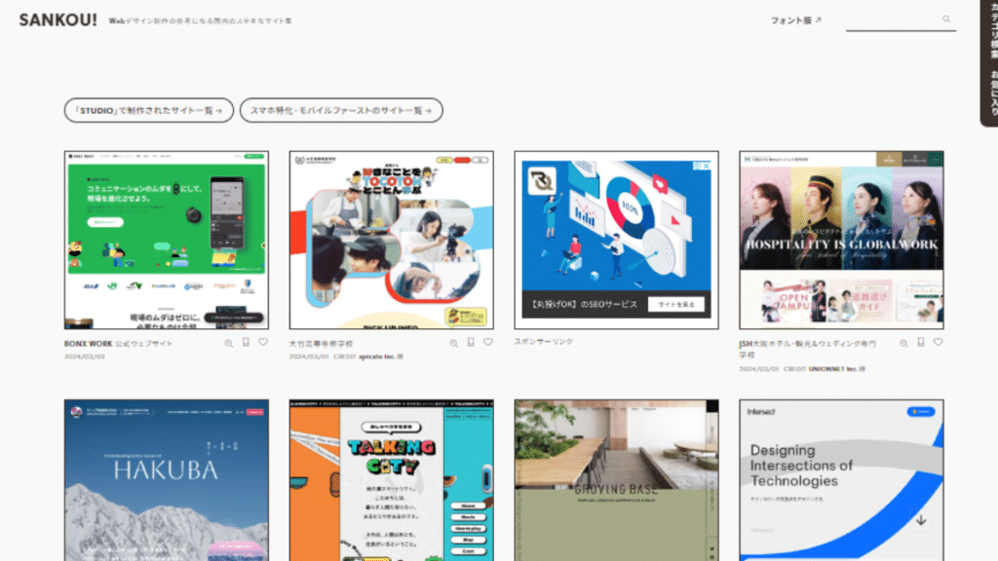Open「STUDIO」で制作されたサイト一覧 button
This screenshot has height=561, width=998.
coord(149,111)
